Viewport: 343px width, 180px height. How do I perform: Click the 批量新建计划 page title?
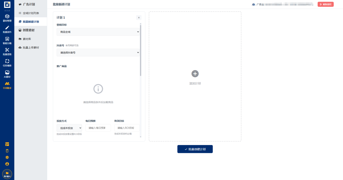[61, 4]
